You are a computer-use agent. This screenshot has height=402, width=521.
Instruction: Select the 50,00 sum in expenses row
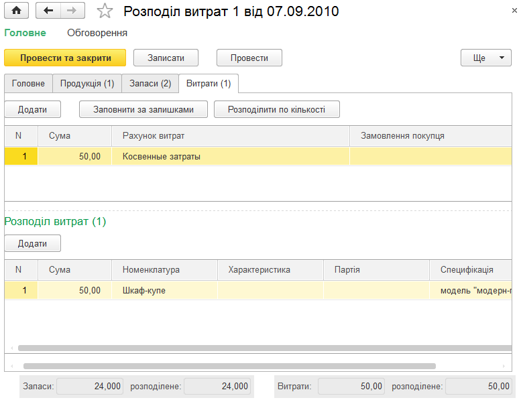74,156
